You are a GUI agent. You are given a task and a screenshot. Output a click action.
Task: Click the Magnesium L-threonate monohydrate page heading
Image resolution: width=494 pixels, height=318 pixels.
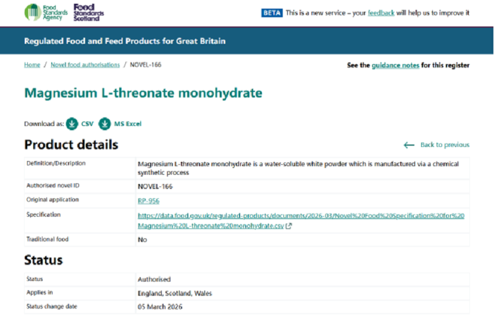[x=143, y=93]
